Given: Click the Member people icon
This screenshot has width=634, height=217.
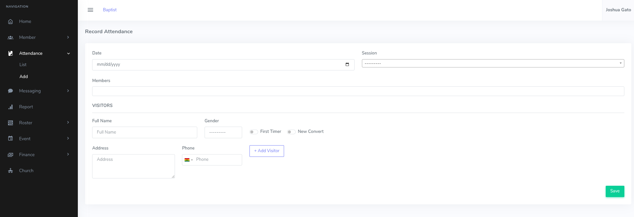Looking at the screenshot, I should tap(10, 38).
